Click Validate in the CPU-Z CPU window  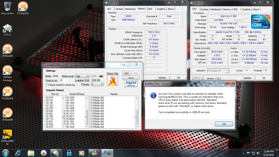(247, 78)
